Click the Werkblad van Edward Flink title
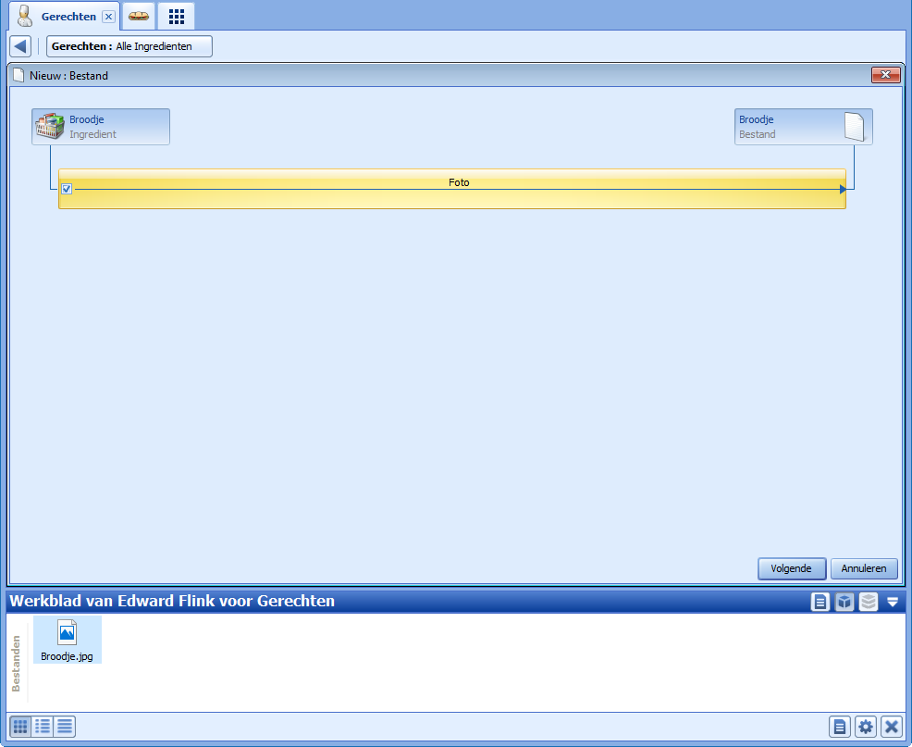The height and width of the screenshot is (747, 912). [172, 601]
